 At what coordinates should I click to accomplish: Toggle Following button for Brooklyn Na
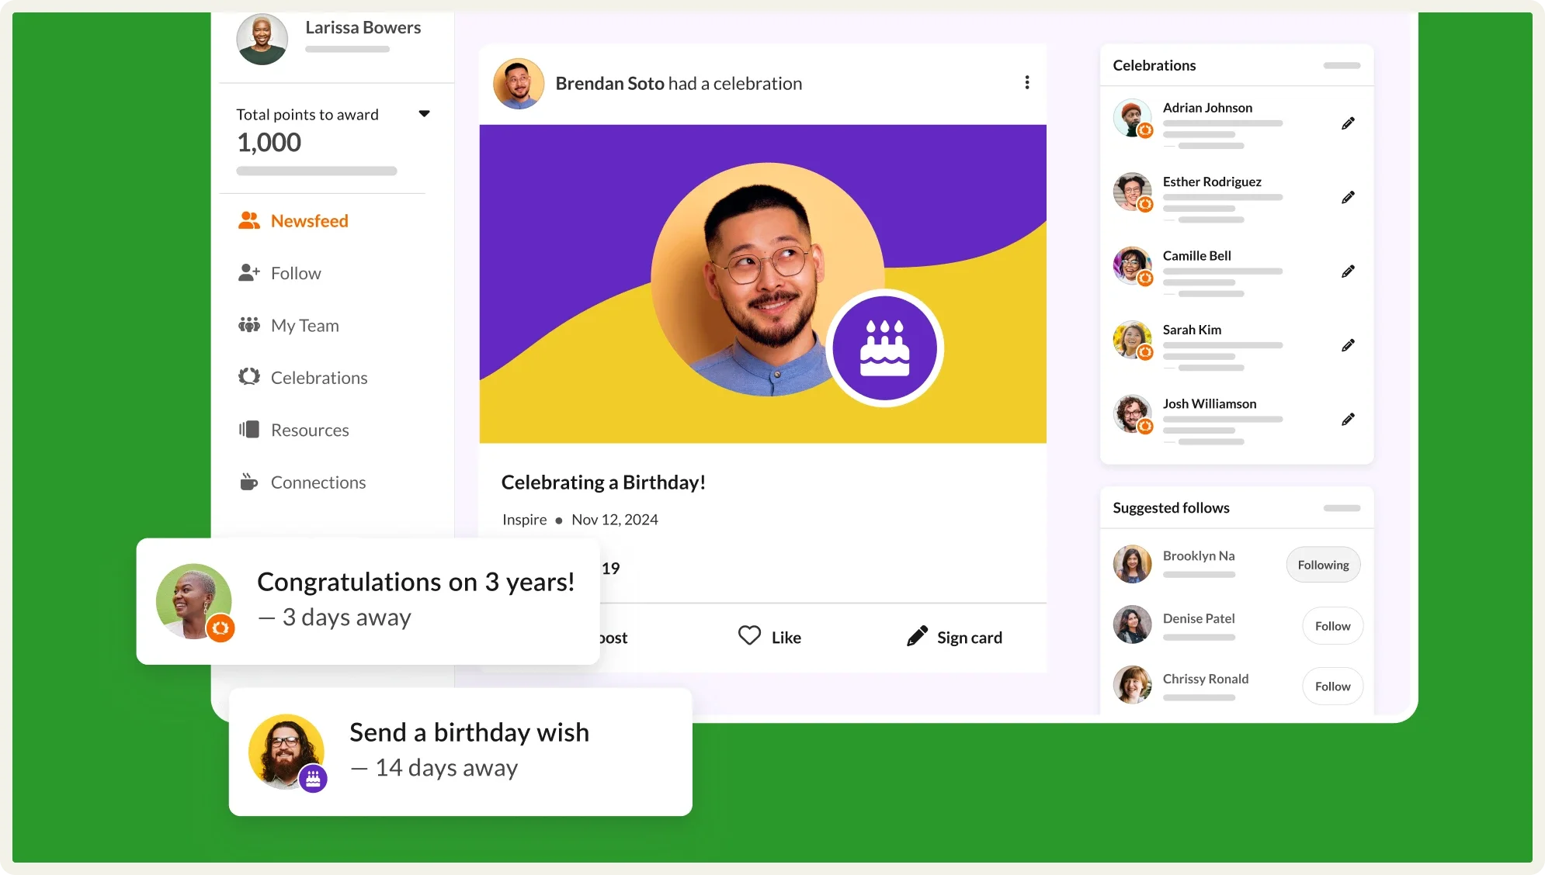(1323, 565)
